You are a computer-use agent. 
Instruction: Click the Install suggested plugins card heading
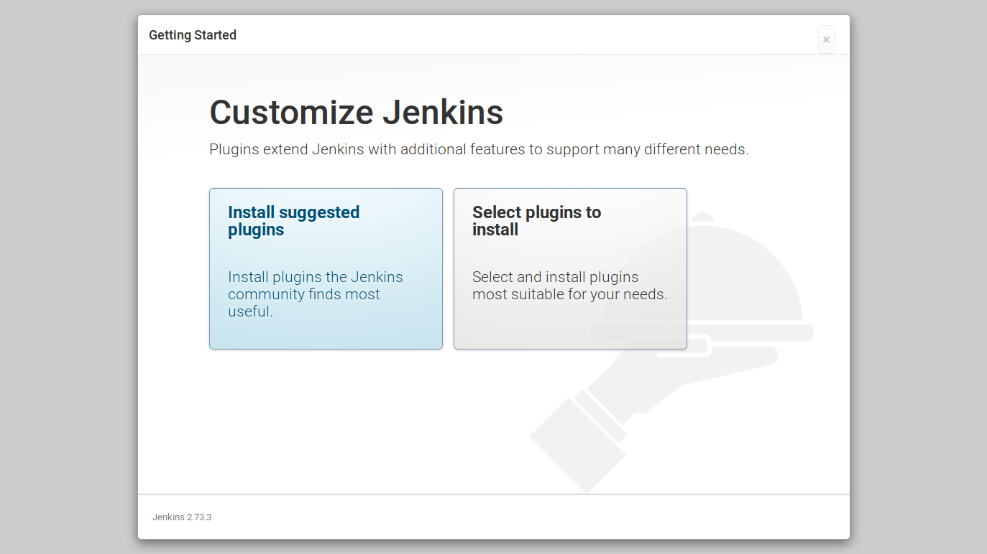(x=293, y=221)
